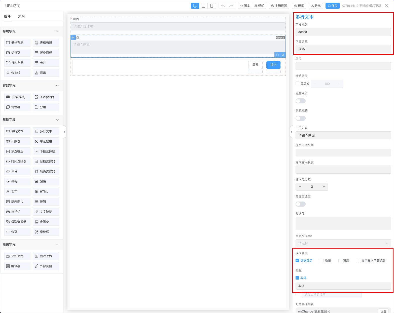Check the 禁用 checkbox

pyautogui.click(x=340, y=260)
